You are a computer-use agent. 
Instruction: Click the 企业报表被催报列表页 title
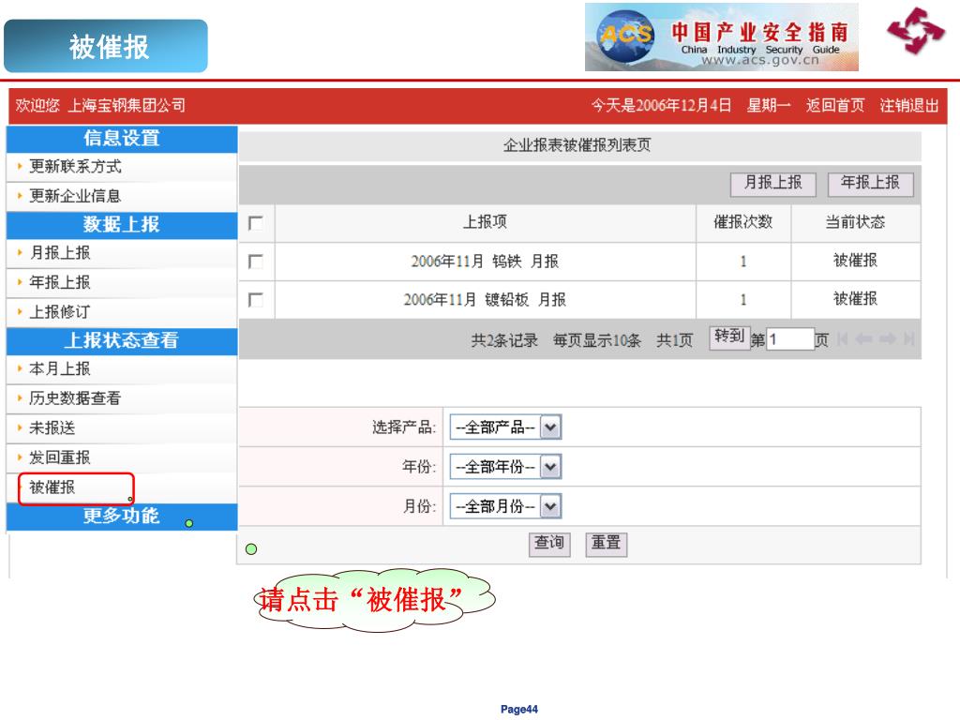pyautogui.click(x=577, y=145)
